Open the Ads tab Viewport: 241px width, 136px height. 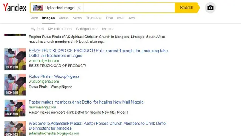click(x=131, y=18)
